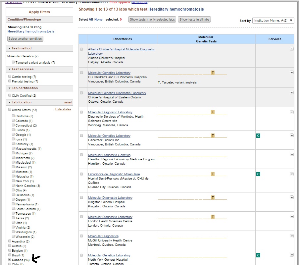The image size is (299, 265).
Task: Open Laboratoire de Diagnostic Moleculaire link
Action: [x=114, y=174]
